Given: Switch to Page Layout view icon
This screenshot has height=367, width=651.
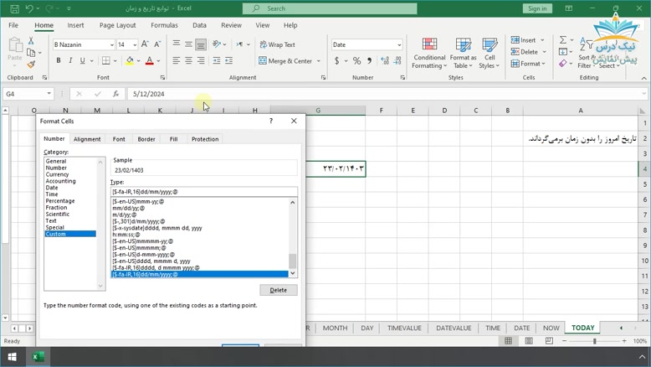Looking at the screenshot, I should [x=529, y=341].
